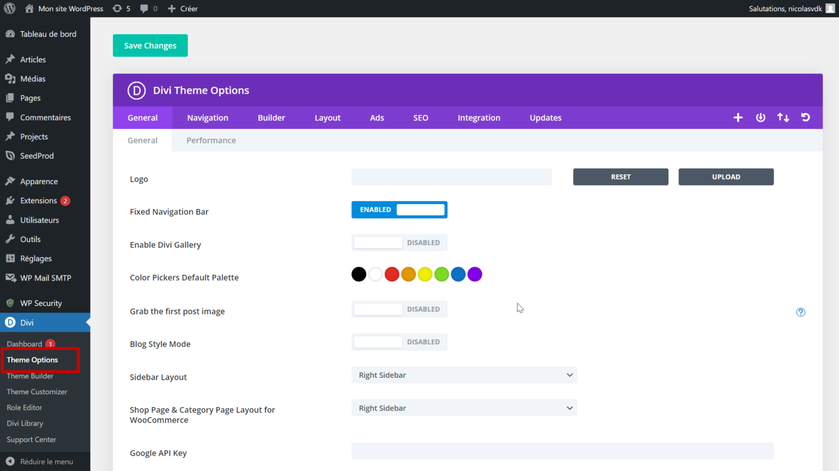Switch to the Updates tab
This screenshot has width=839, height=471.
coord(545,118)
